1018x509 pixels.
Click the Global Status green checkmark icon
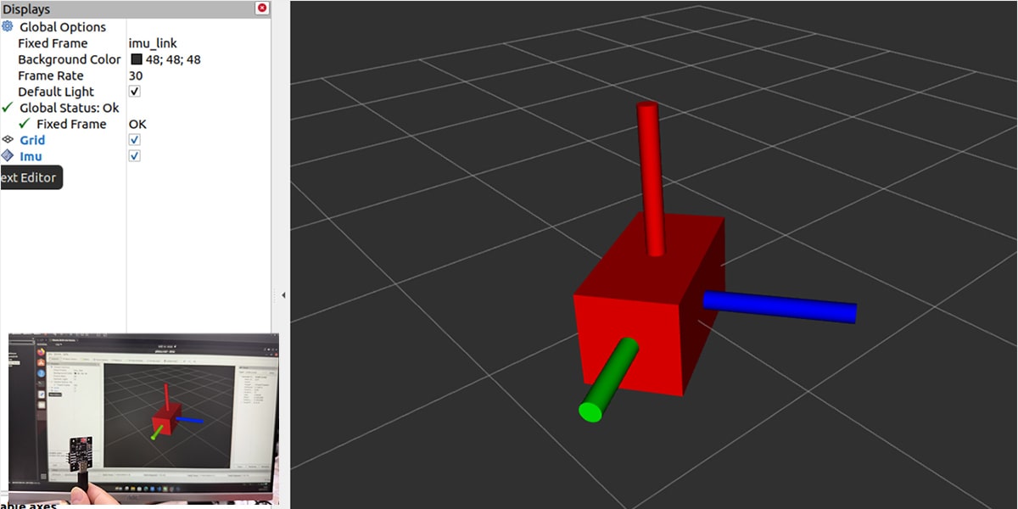click(8, 108)
